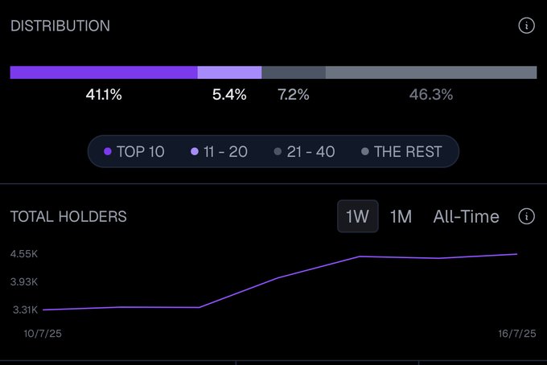Viewport: 547px width, 365px height.
Task: Click the light purple 11-20 bar segment
Action: pos(229,72)
